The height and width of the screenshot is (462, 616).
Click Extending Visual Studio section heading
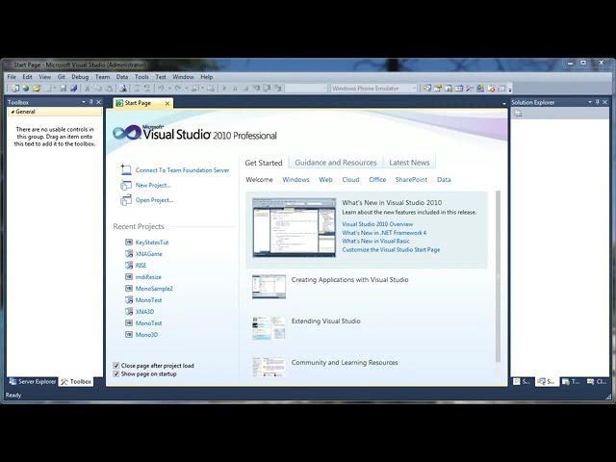(325, 321)
